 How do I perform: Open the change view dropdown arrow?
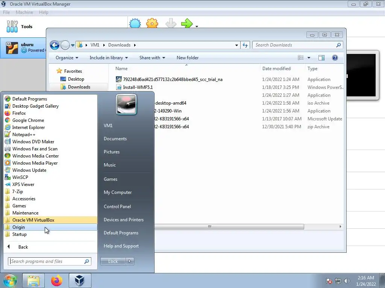point(309,58)
